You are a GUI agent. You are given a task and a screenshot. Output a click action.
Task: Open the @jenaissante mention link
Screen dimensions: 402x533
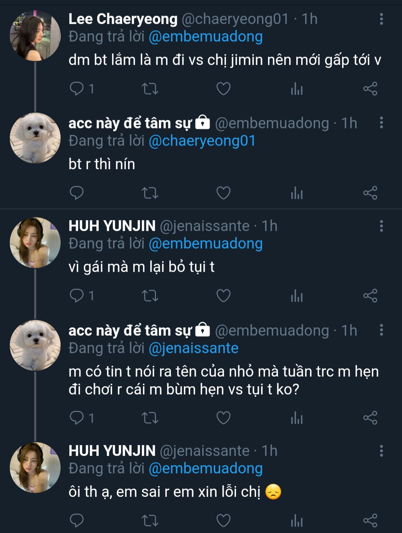pos(193,348)
